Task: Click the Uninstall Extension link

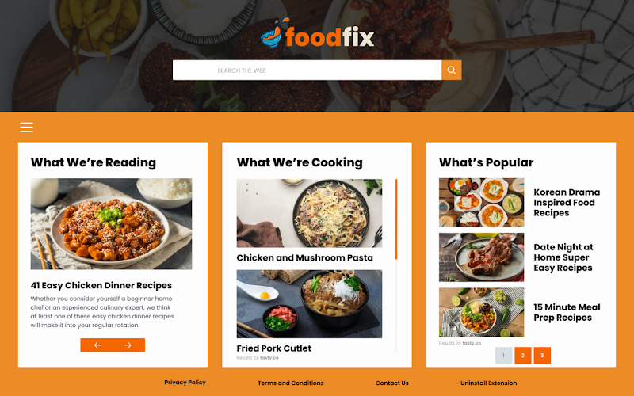Action: pos(488,383)
